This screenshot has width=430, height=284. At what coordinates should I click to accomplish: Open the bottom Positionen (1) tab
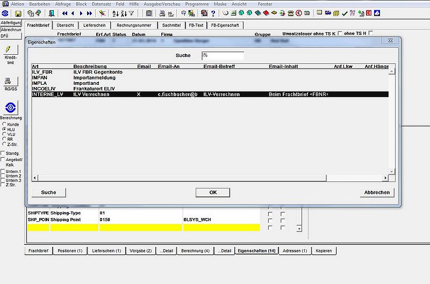pyautogui.click(x=70, y=251)
